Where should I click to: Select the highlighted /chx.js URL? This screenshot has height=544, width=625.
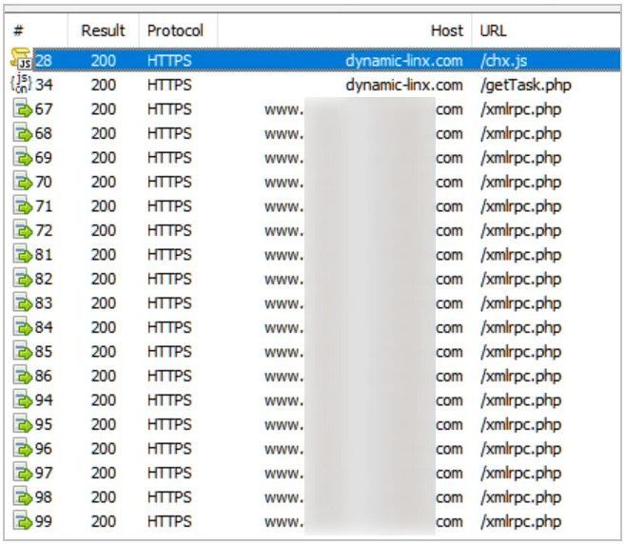tap(504, 61)
